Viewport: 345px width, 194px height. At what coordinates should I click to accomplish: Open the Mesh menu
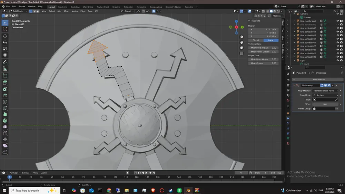67,11
